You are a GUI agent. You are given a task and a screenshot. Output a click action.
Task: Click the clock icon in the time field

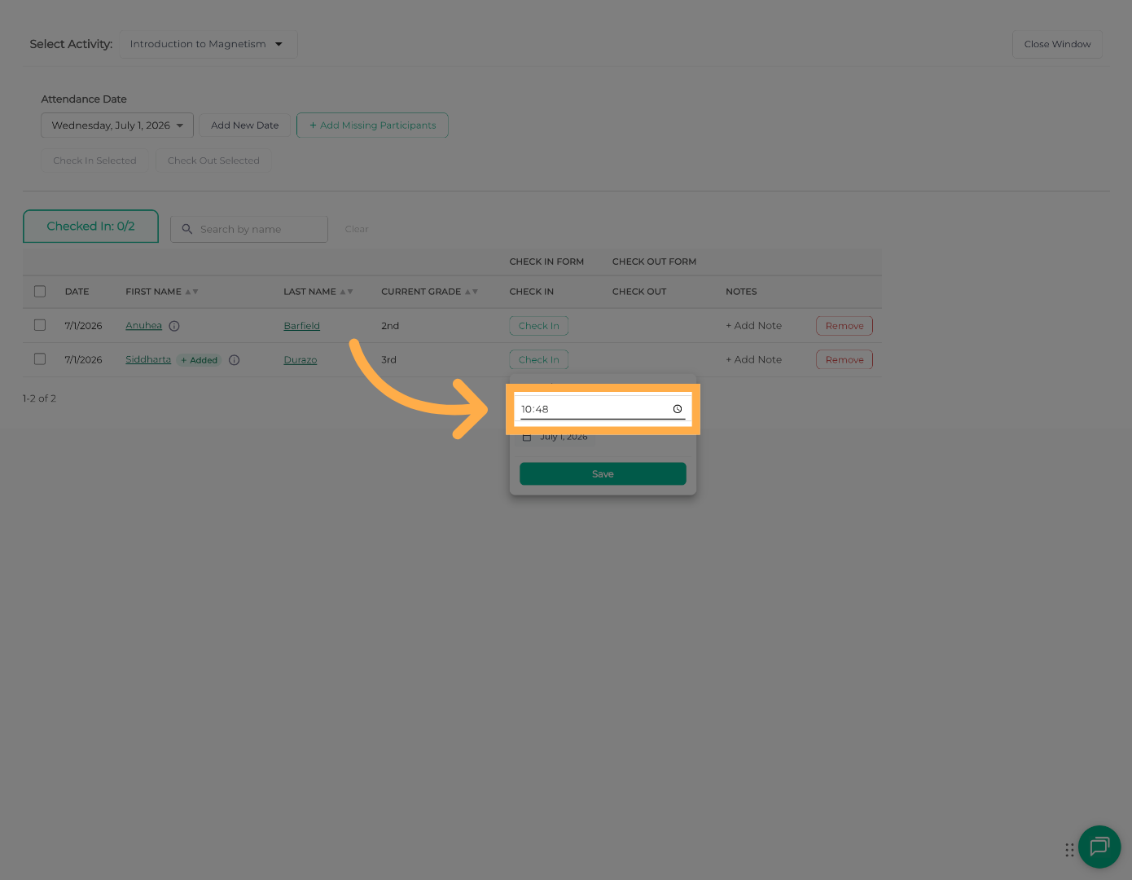tap(678, 409)
